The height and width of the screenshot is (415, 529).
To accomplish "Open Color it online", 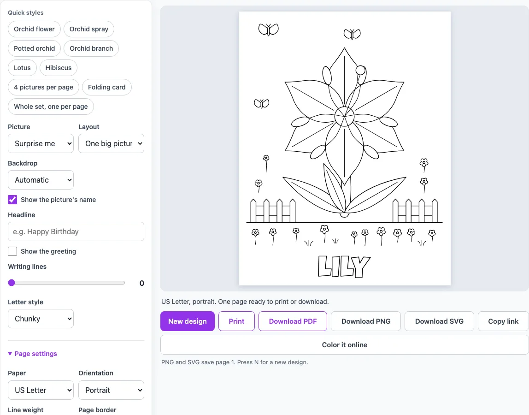I will pos(345,345).
